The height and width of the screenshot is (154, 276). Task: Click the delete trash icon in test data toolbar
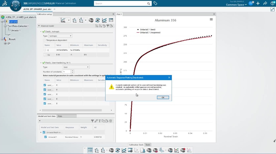tap(110, 121)
